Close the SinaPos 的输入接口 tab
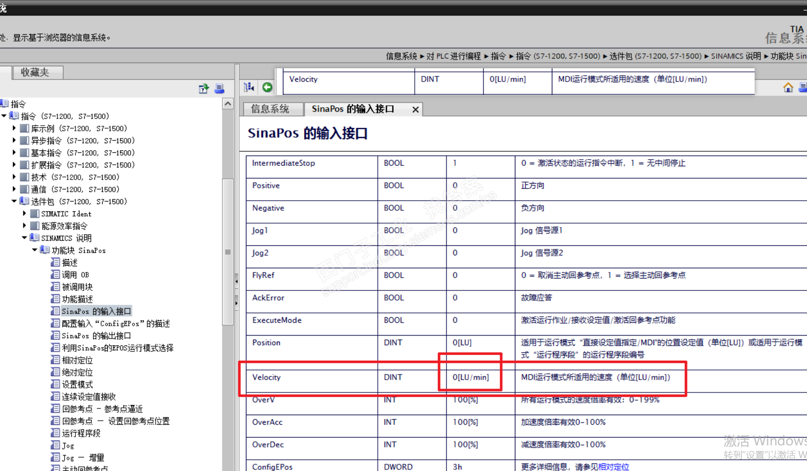 415,109
